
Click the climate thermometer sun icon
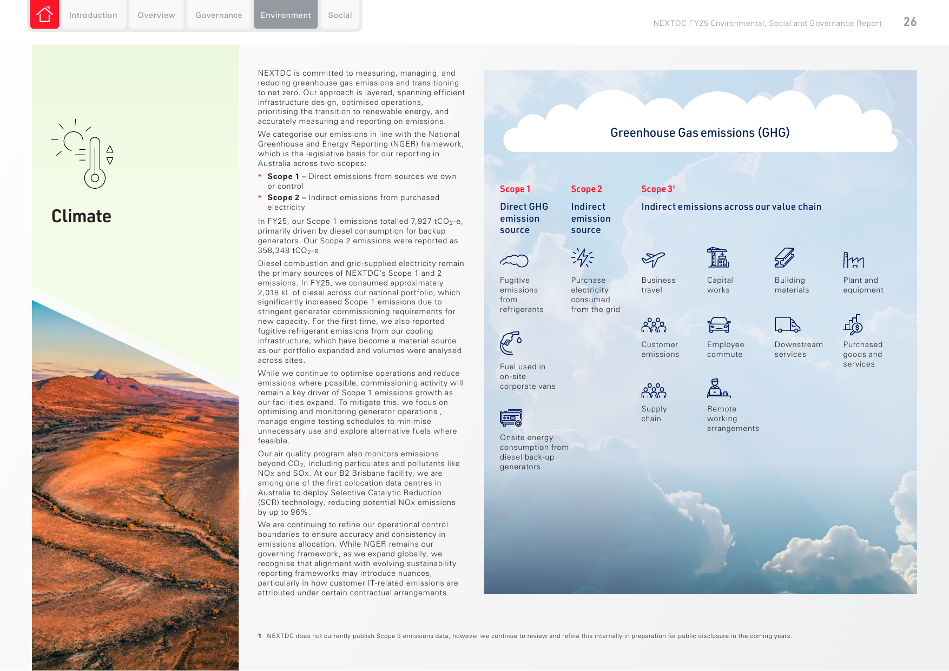[83, 154]
